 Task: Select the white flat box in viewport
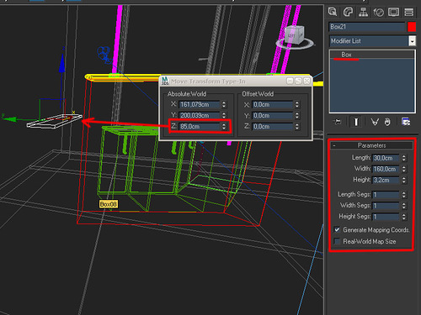[x=55, y=121]
